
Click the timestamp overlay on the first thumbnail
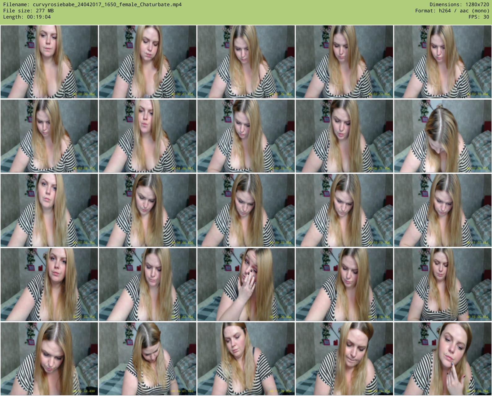84,94
